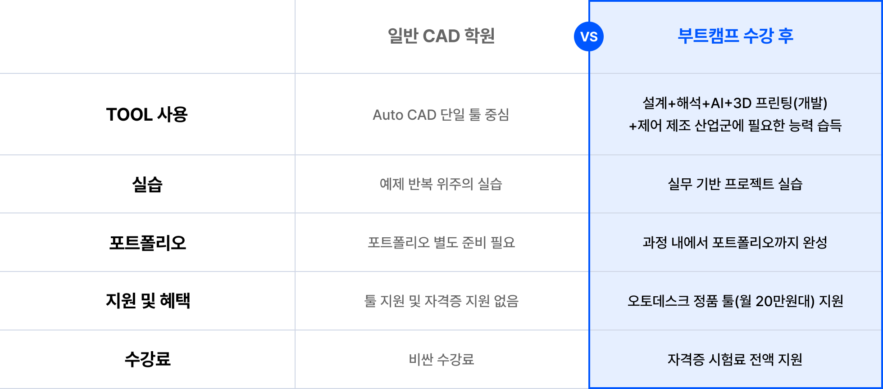This screenshot has height=389, width=883.
Task: Select the 'Auto CAD 단일 툴 중심' cell
Action: point(441,115)
